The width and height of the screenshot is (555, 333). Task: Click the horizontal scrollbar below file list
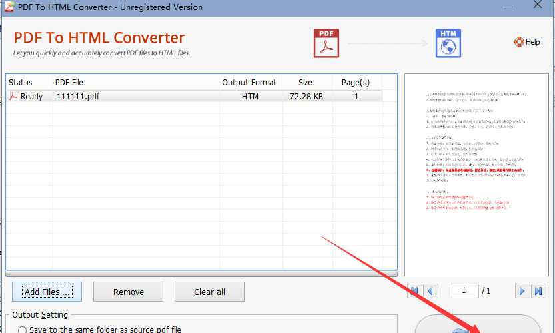(201, 274)
